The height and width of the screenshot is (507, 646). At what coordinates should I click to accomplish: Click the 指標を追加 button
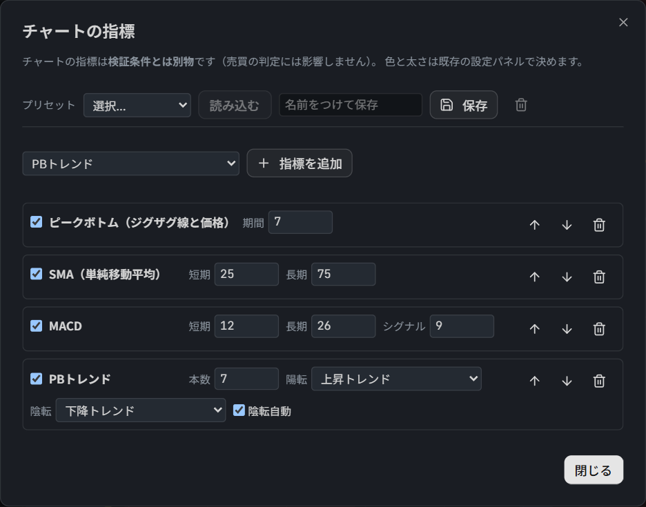300,163
